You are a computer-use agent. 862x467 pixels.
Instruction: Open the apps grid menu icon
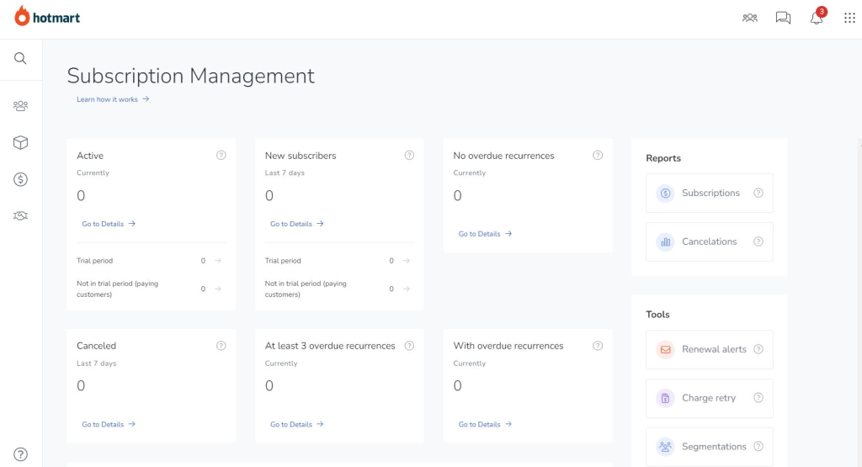(x=849, y=18)
